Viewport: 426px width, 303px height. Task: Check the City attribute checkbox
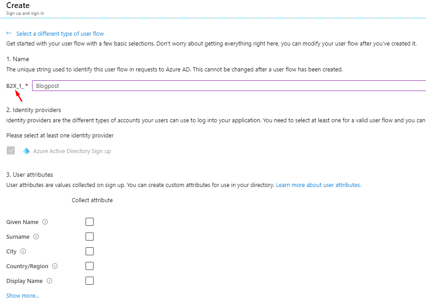point(90,252)
